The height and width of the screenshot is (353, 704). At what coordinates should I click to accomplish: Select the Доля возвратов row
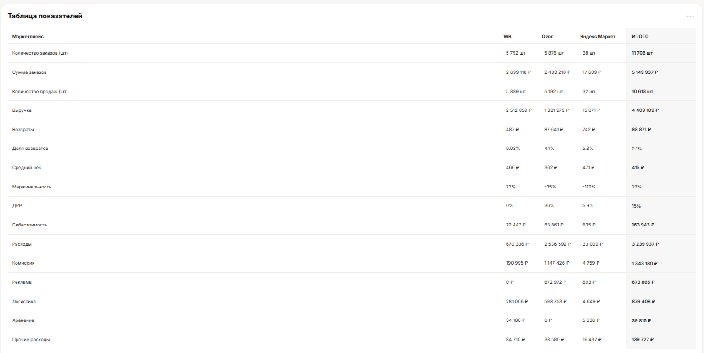[352, 149]
